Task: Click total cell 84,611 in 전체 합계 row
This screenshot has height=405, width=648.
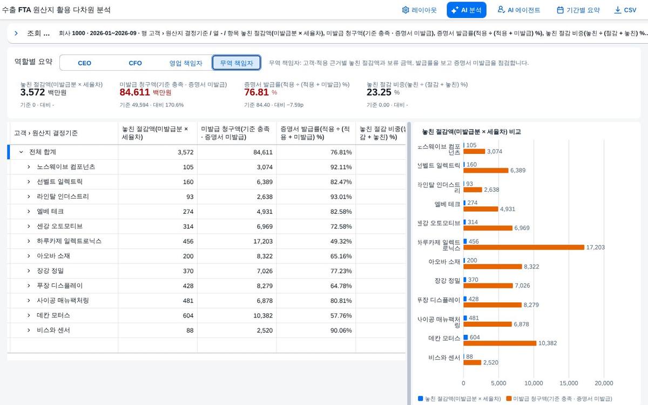Action: (237, 152)
